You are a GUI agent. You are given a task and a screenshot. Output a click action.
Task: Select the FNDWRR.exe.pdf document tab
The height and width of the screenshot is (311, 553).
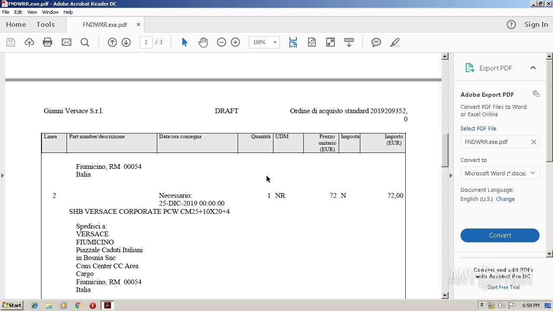[x=105, y=25]
